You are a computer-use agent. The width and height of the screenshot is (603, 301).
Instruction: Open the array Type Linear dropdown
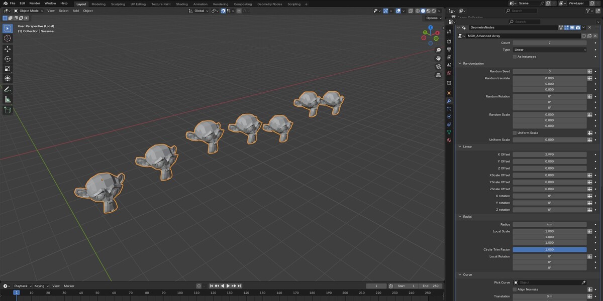[550, 50]
